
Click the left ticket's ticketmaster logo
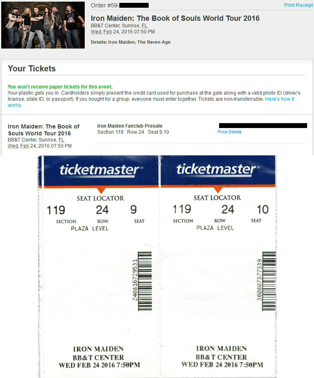click(101, 170)
